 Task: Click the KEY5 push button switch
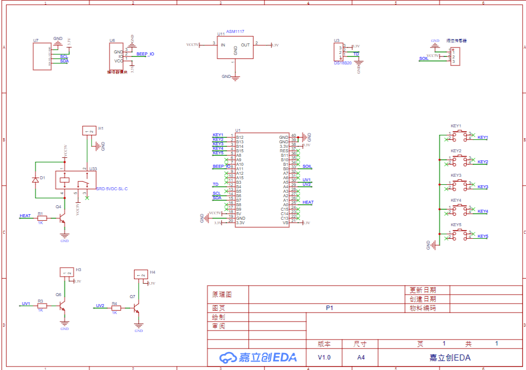point(459,234)
